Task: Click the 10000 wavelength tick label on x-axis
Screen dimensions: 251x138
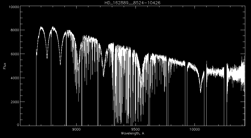Action: [x=195, y=129]
